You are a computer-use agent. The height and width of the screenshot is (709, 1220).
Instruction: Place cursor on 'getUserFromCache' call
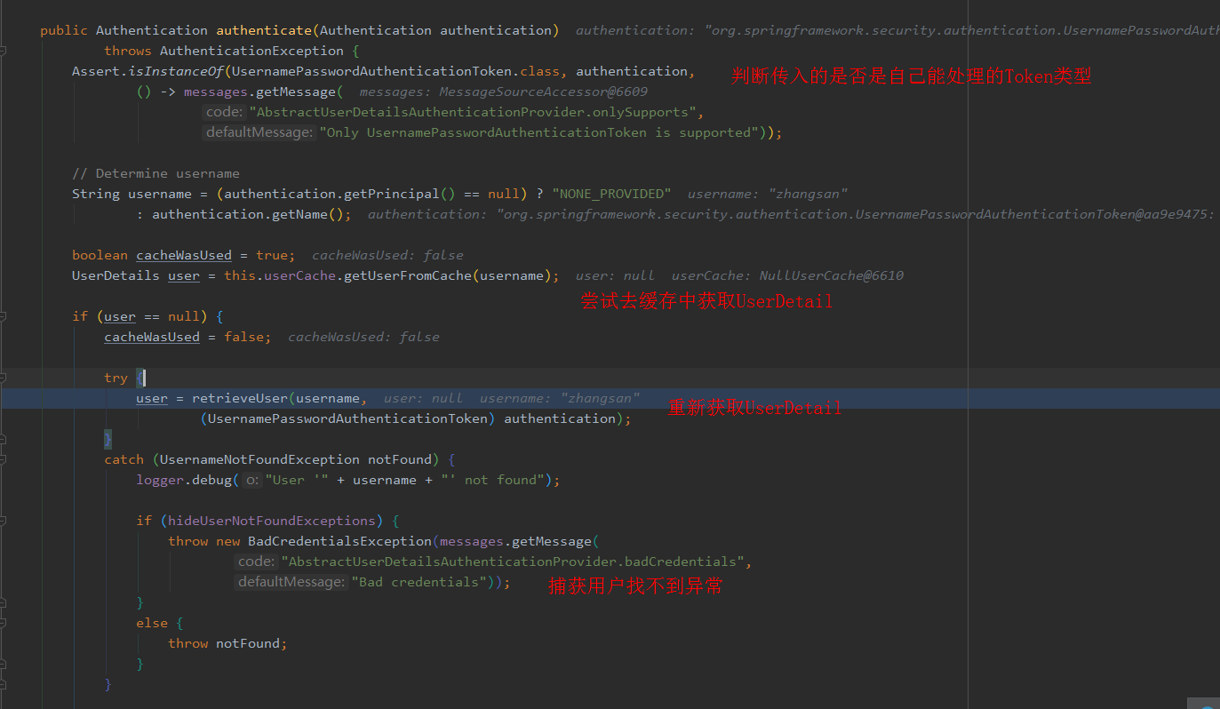coord(408,275)
